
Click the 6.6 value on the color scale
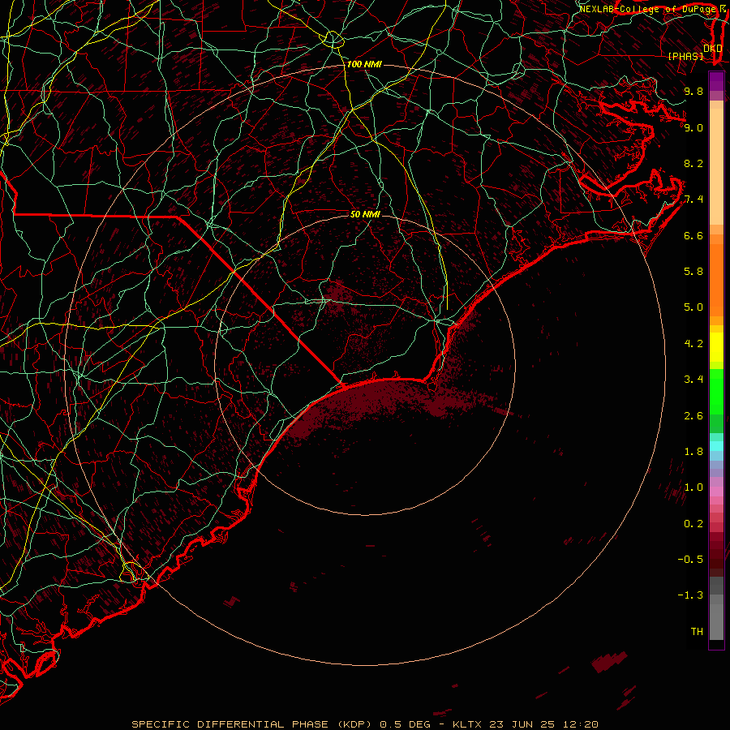coord(693,235)
